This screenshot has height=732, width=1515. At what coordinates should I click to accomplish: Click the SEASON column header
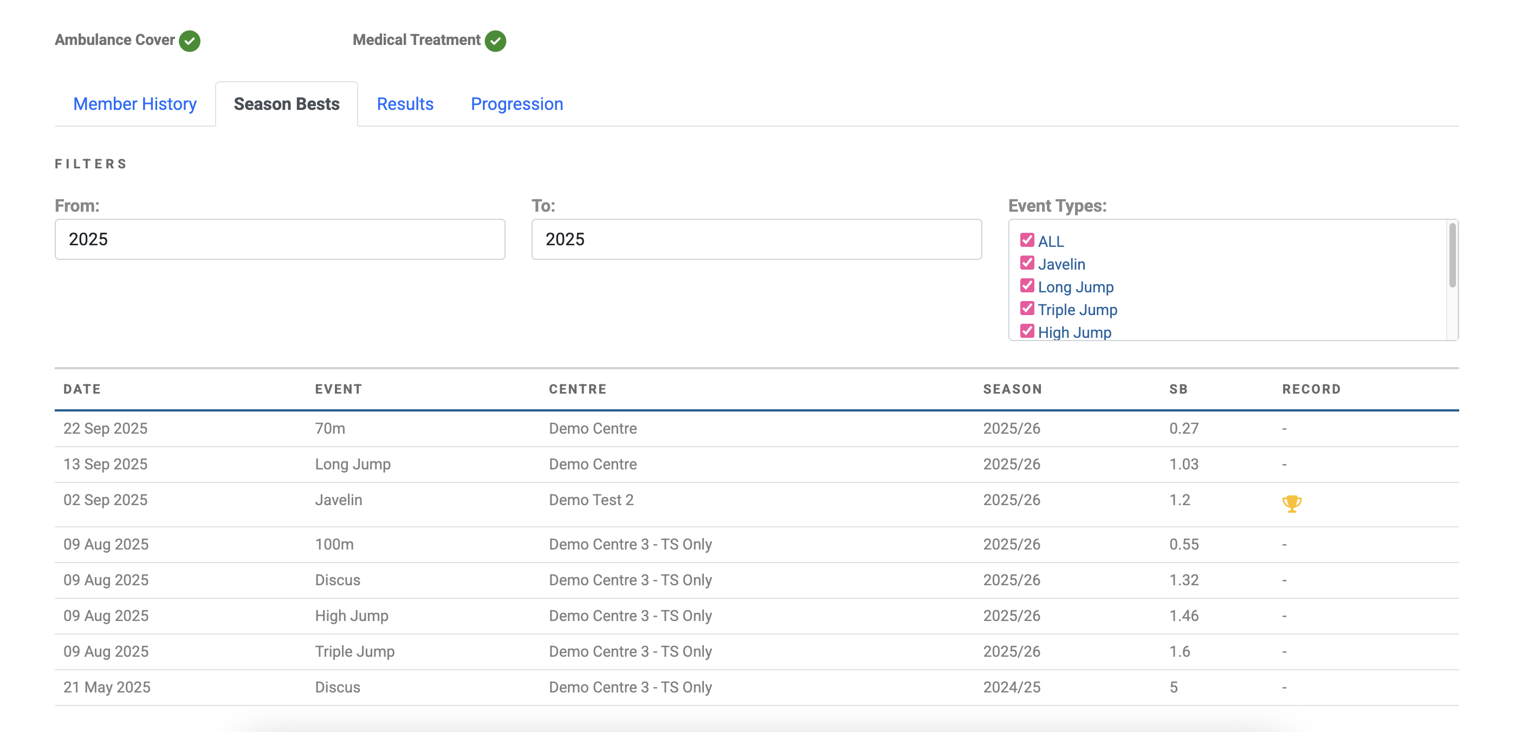[1013, 389]
